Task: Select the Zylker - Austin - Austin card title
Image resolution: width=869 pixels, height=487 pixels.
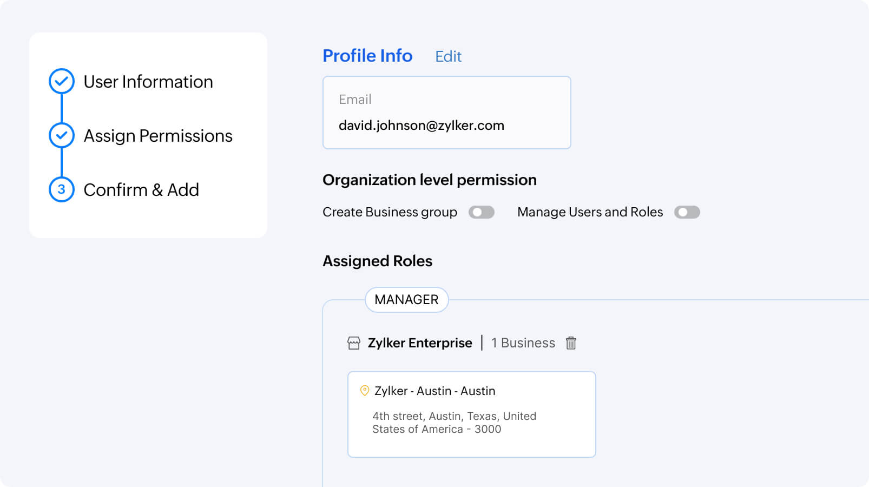Action: click(x=435, y=391)
